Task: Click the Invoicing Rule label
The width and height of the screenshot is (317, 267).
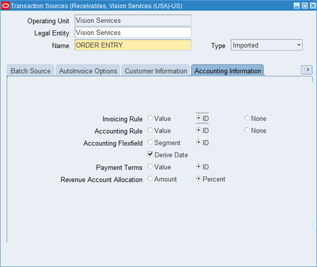Action: [x=122, y=119]
